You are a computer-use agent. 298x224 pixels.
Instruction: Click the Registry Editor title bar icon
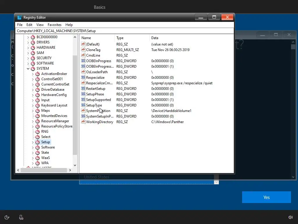point(19,17)
